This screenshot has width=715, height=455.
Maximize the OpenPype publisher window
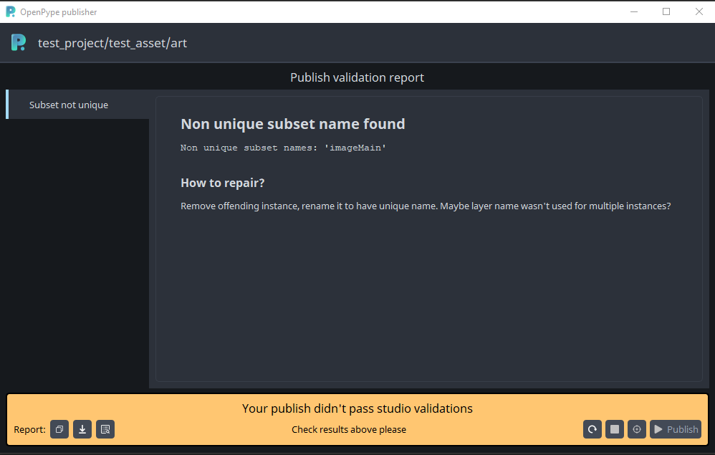pos(666,12)
